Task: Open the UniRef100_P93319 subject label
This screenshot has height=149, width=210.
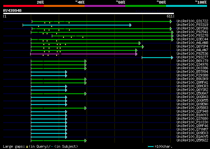Action: pyautogui.click(x=192, y=25)
